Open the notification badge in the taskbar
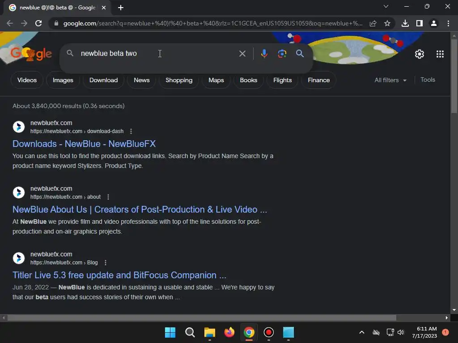 click(x=445, y=332)
